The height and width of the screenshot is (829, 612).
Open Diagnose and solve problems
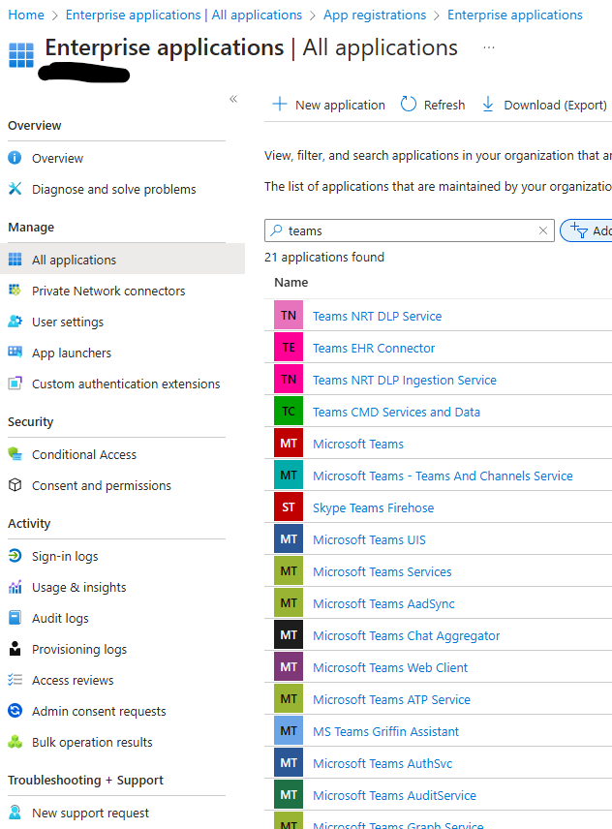113,189
